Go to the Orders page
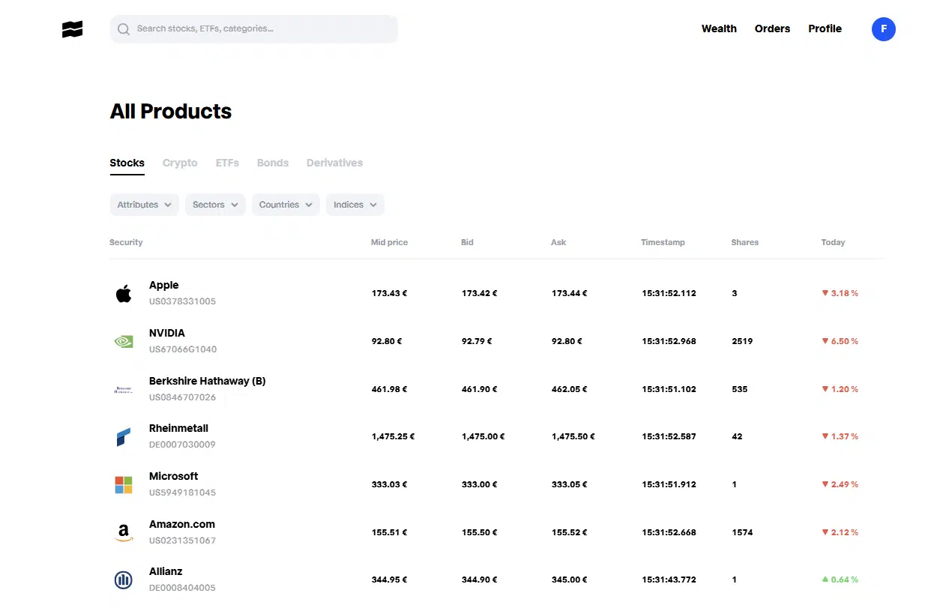The height and width of the screenshot is (614, 928). (772, 28)
